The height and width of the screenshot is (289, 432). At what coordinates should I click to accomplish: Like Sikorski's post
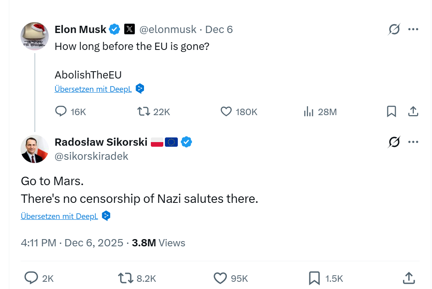pos(220,278)
